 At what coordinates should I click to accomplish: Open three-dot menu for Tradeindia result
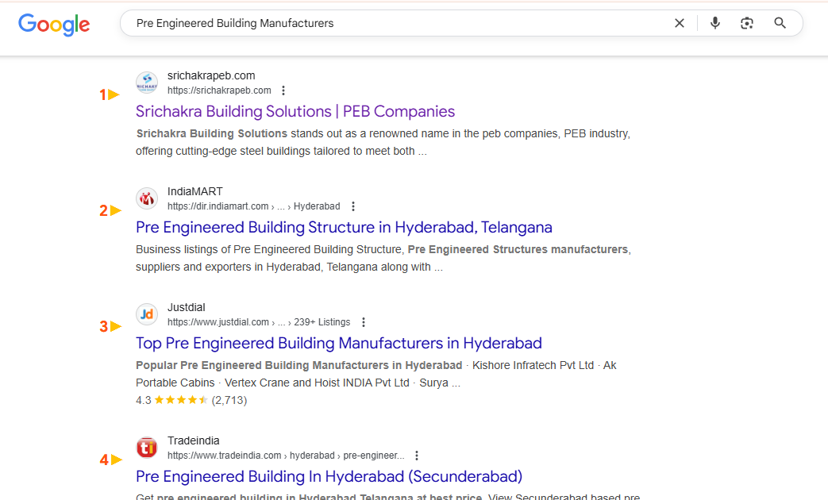[x=417, y=456]
